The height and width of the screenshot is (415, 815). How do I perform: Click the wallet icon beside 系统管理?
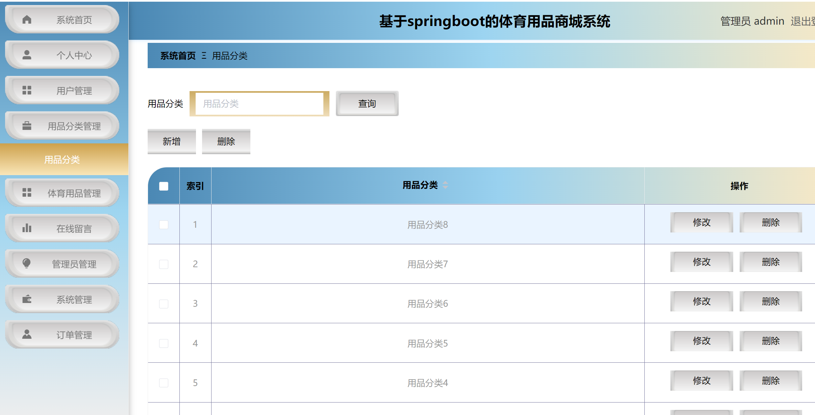[27, 299]
